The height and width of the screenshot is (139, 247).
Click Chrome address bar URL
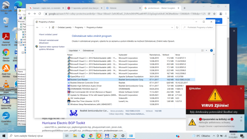[x=127, y=14]
